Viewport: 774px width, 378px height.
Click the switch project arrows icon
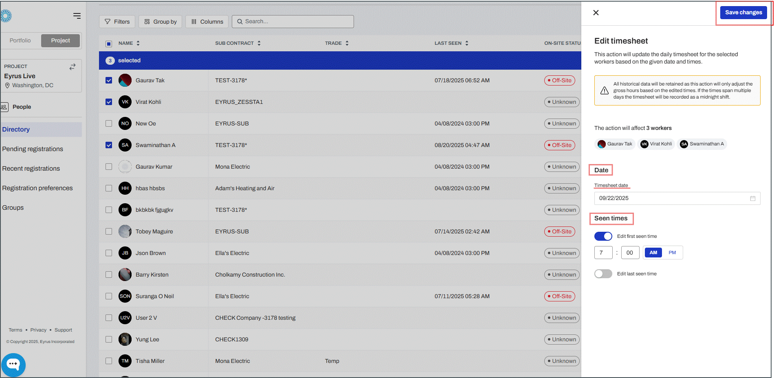[73, 67]
